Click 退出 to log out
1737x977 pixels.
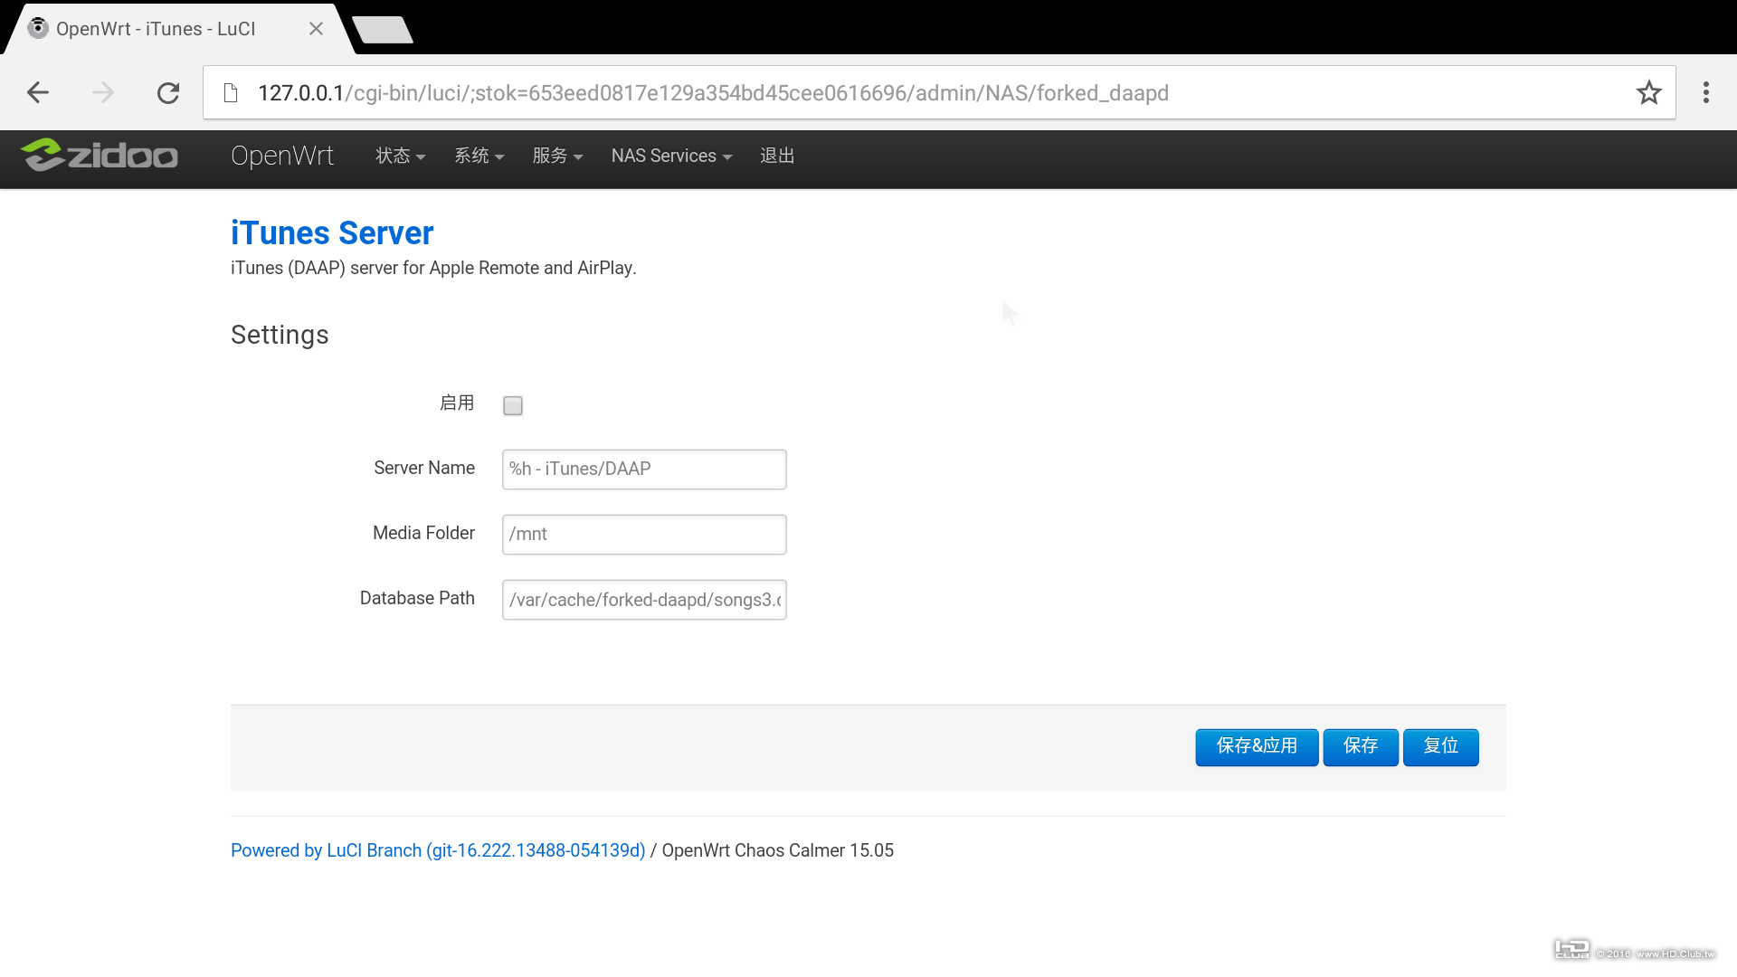point(777,156)
